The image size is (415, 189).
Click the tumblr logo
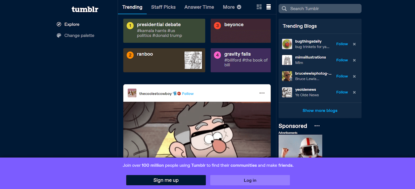[x=85, y=9]
